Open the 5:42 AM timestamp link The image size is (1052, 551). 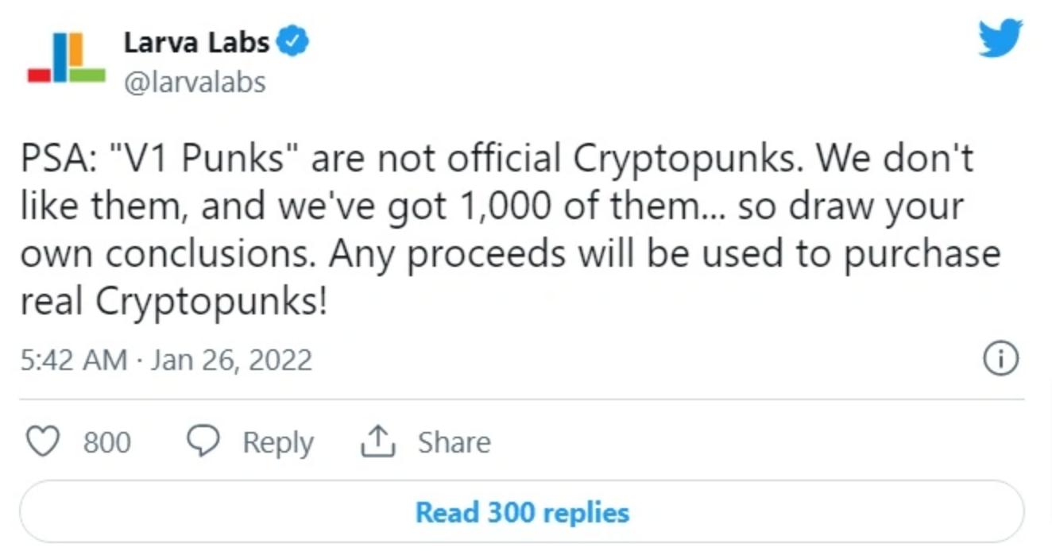73,360
